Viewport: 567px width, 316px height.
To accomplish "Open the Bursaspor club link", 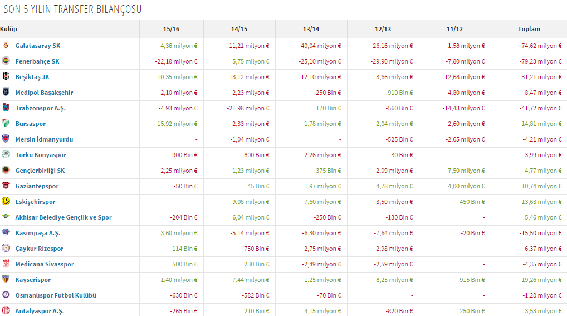I will [31, 124].
